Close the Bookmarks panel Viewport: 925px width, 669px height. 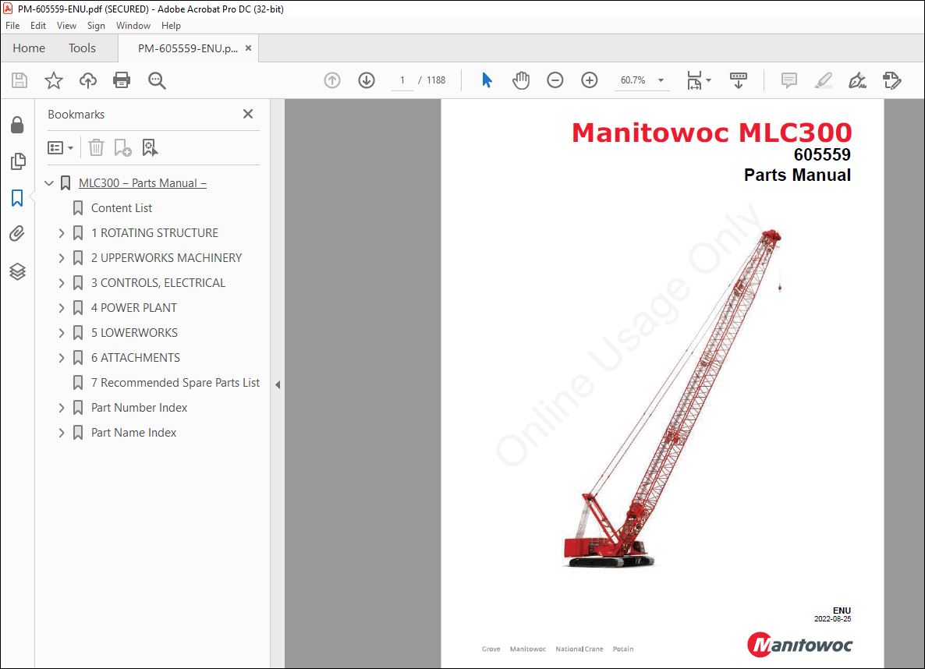click(248, 114)
